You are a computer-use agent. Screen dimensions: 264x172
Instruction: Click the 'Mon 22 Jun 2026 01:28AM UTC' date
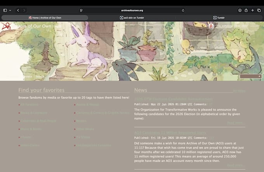point(172,104)
